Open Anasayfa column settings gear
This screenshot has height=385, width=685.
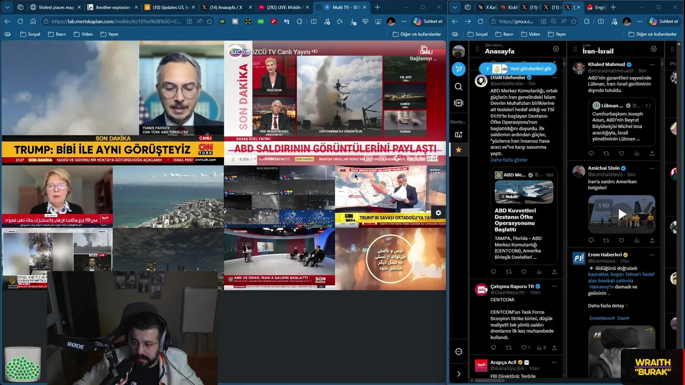pyautogui.click(x=555, y=49)
